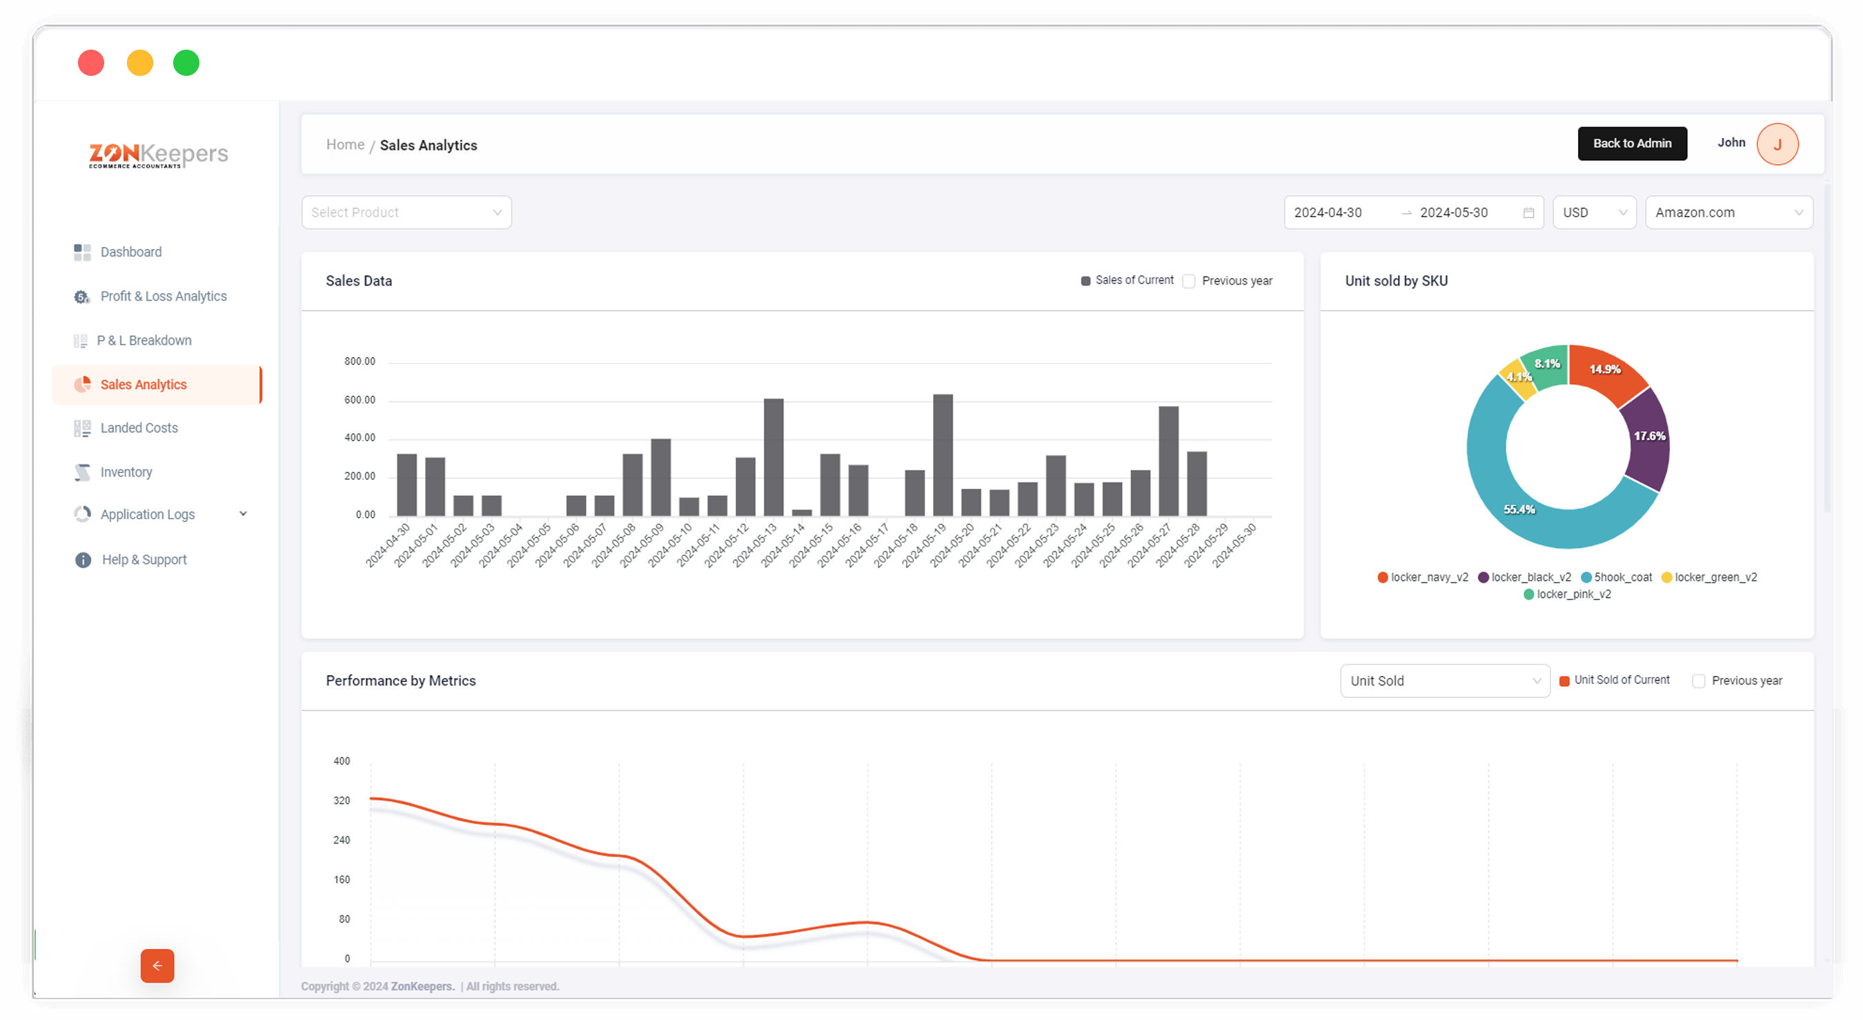The image size is (1863, 1020).
Task: Open the Unit Sold metric dropdown
Action: click(1444, 681)
